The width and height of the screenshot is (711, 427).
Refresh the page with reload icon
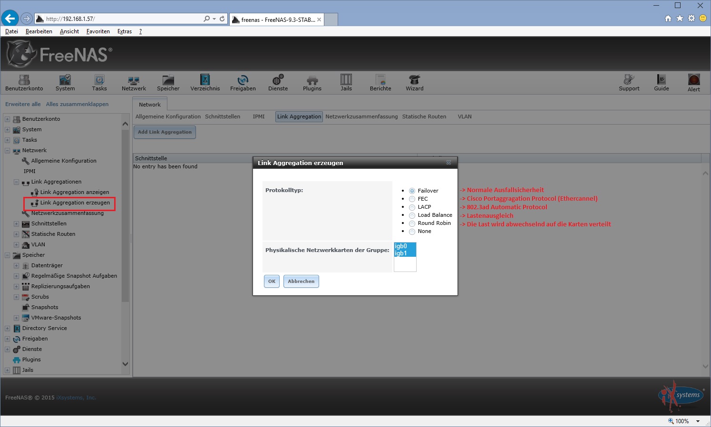pos(222,19)
